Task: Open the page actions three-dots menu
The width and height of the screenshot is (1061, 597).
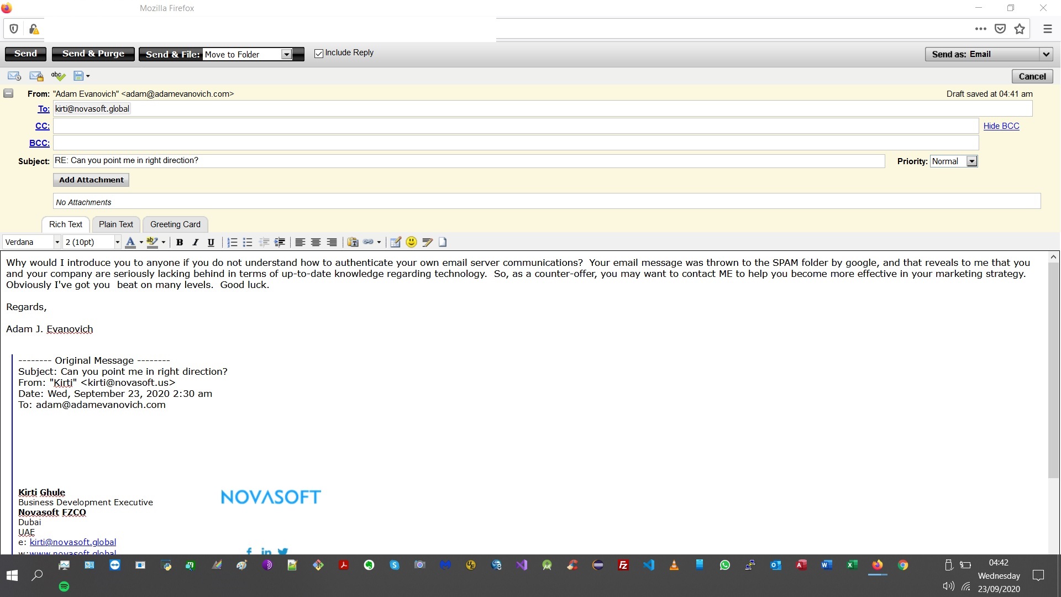Action: click(x=980, y=29)
